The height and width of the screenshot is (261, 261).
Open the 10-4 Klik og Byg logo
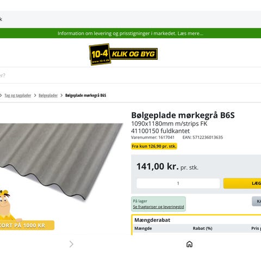tap(123, 54)
